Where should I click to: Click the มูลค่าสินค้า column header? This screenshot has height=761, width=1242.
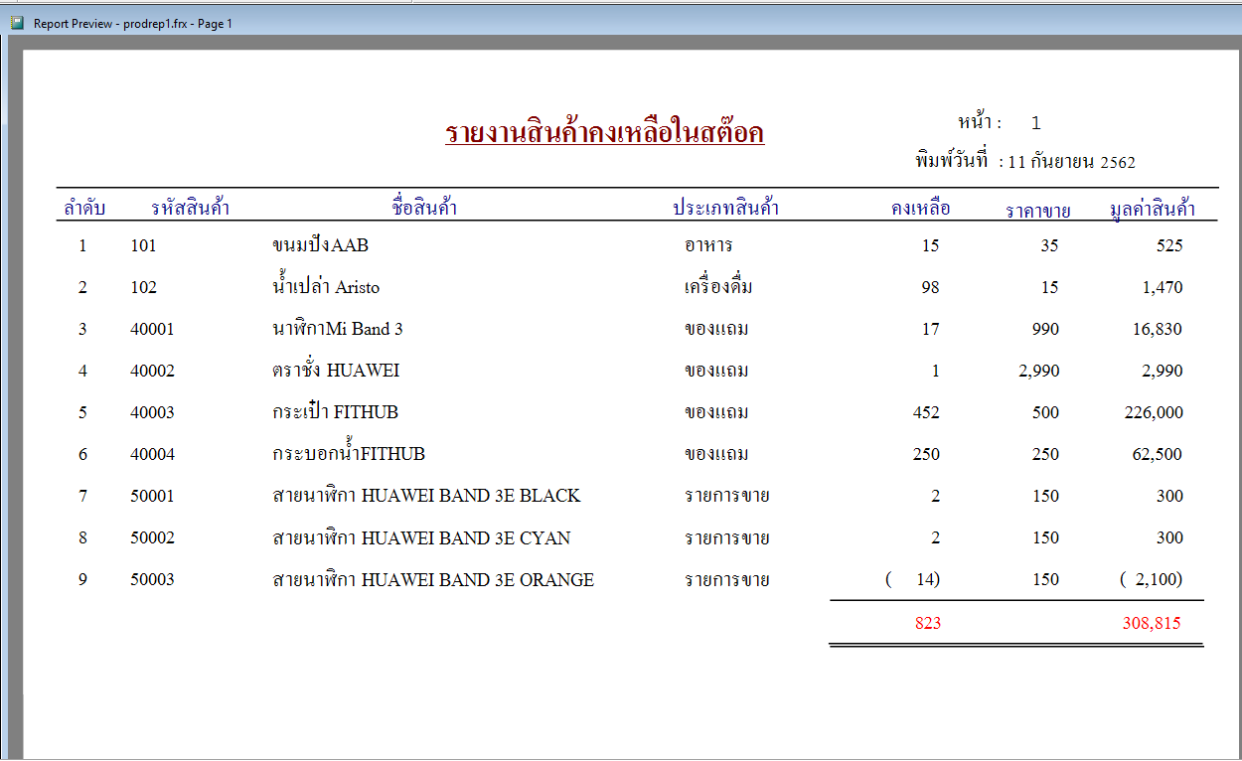(x=1152, y=209)
